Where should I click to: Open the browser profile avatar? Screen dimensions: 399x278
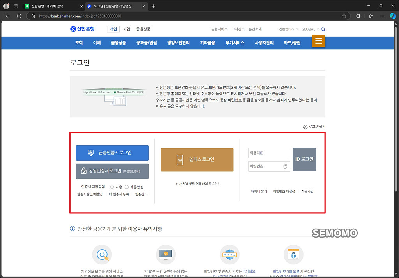click(6, 6)
